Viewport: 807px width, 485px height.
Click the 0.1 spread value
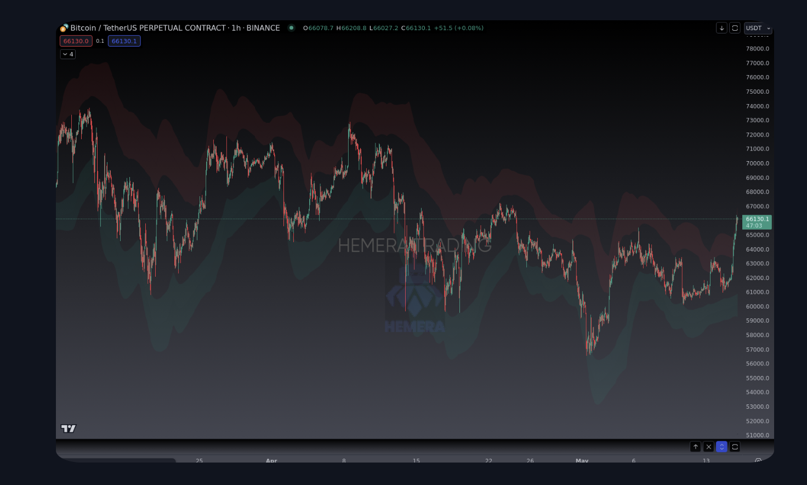tap(100, 41)
